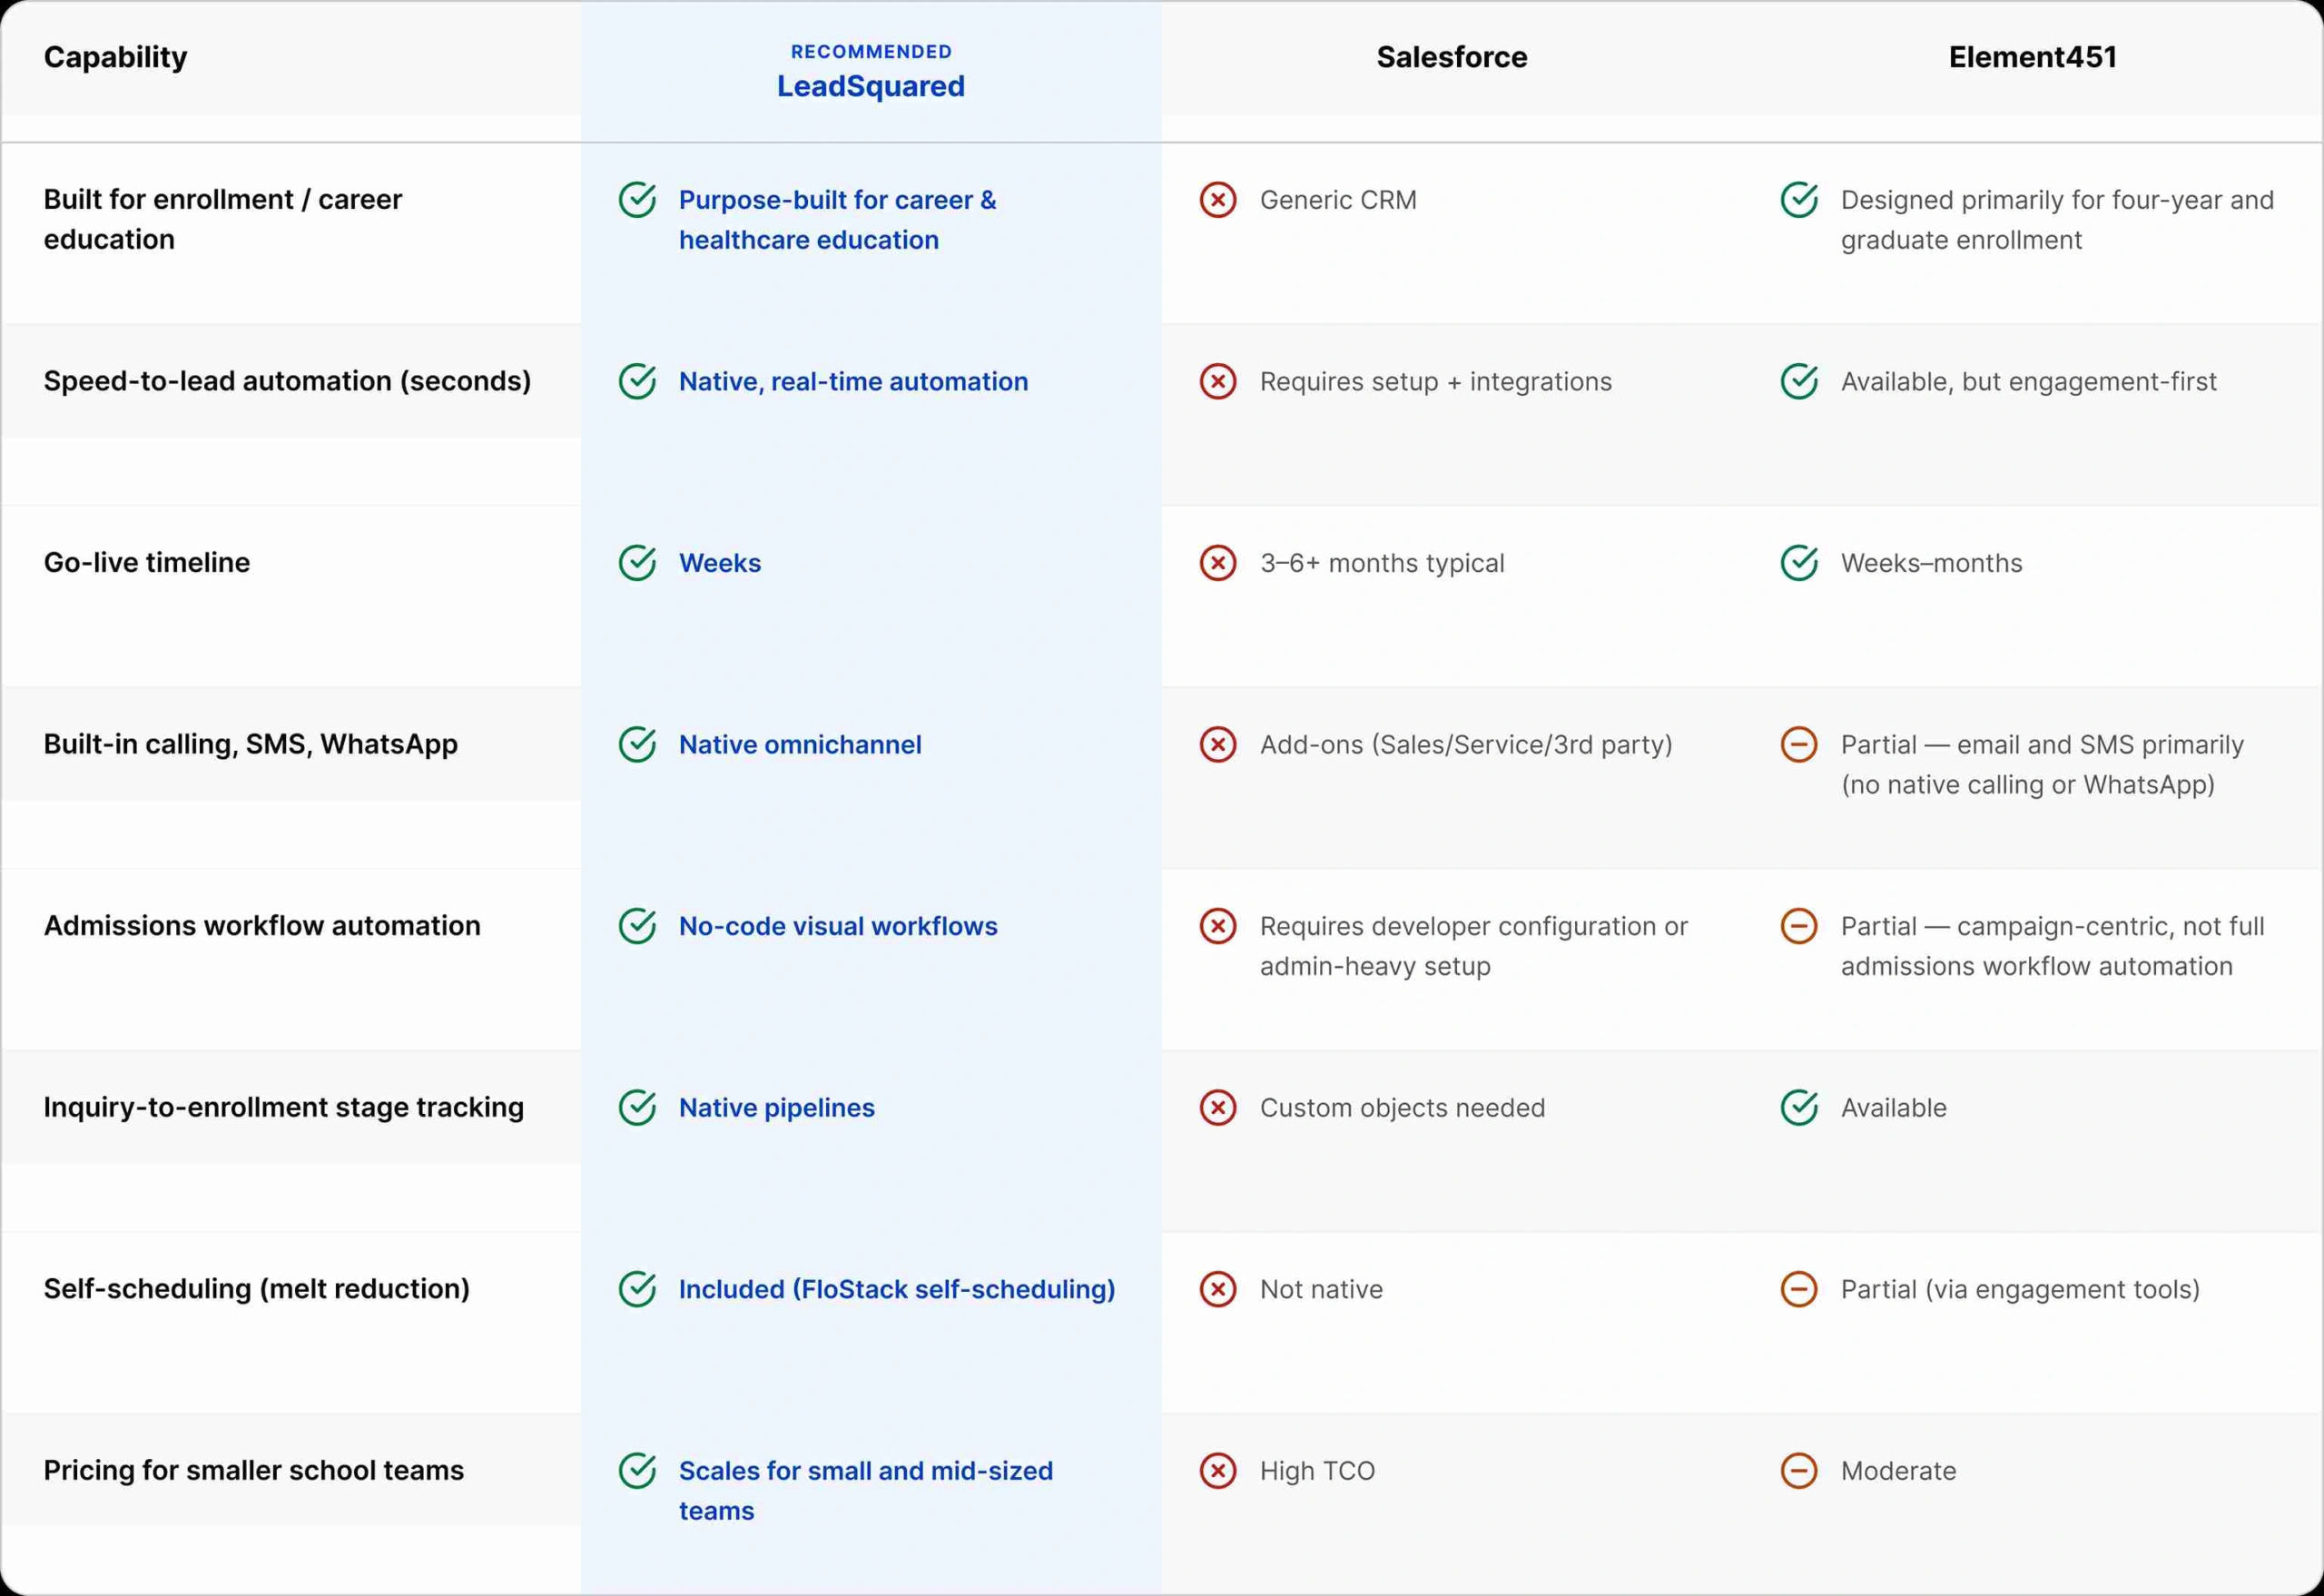
Task: Click the red X beside 'Requires developer configuration'
Action: point(1218,926)
